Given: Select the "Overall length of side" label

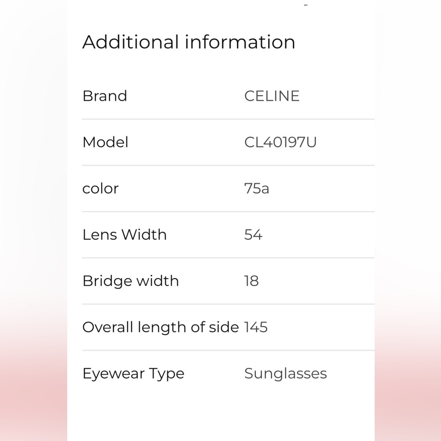Looking at the screenshot, I should coord(161,327).
